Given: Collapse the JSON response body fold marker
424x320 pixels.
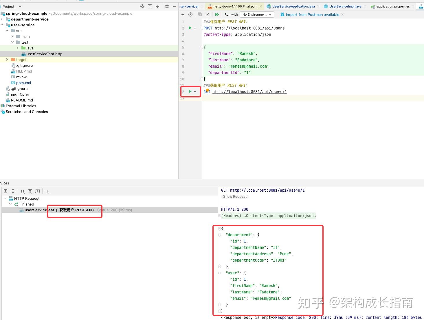Looking at the screenshot, I should pos(219,228).
